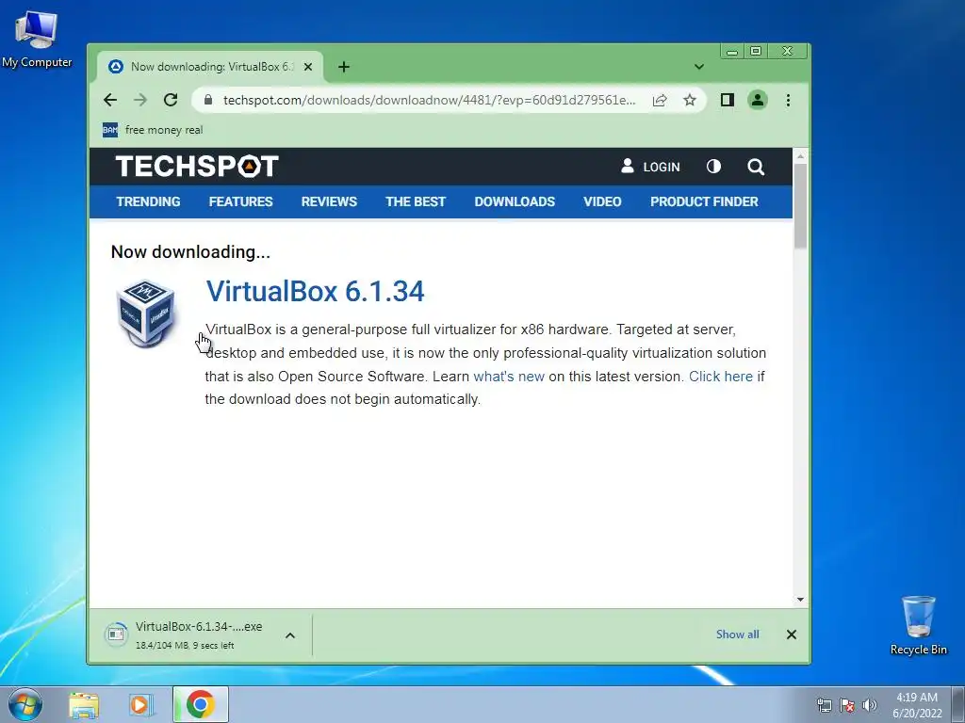Select the My Computer desktop icon

click(x=37, y=40)
